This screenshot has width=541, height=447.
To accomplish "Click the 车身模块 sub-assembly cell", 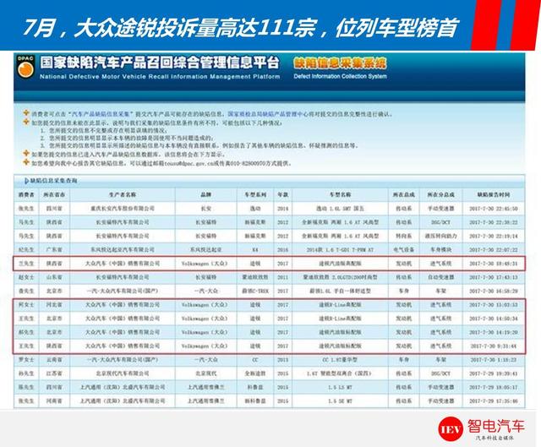I will point(441,250).
